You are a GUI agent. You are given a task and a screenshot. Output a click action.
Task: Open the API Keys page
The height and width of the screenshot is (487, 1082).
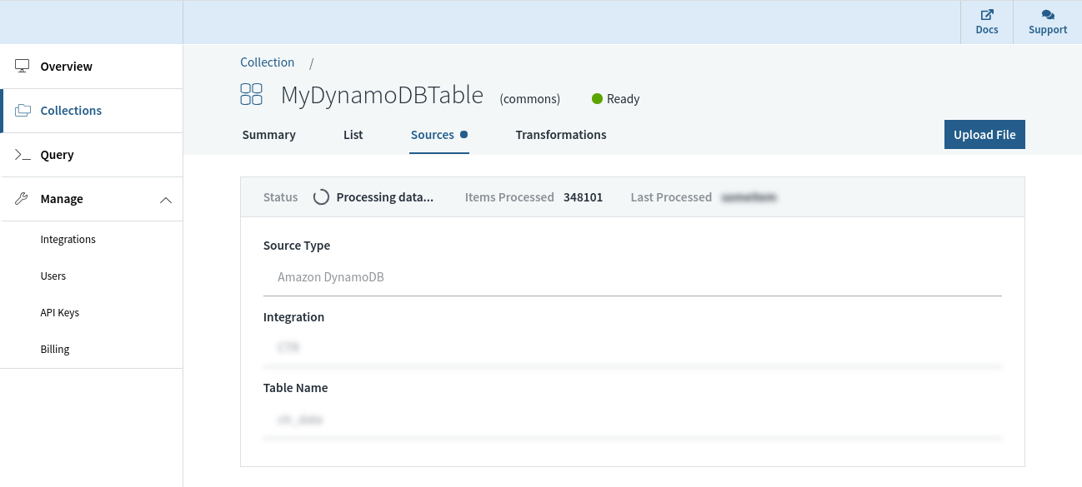[x=60, y=313]
